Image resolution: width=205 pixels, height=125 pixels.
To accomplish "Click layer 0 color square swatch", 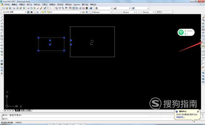I will tap(50, 12).
